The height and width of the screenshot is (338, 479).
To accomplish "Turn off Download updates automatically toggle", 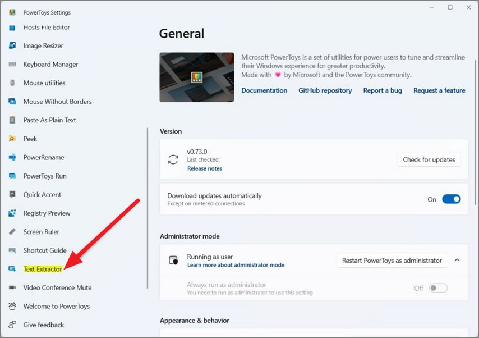I will 451,199.
